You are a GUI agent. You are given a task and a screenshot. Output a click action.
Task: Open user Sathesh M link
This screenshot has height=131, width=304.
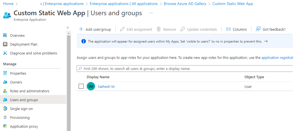pos(106,87)
